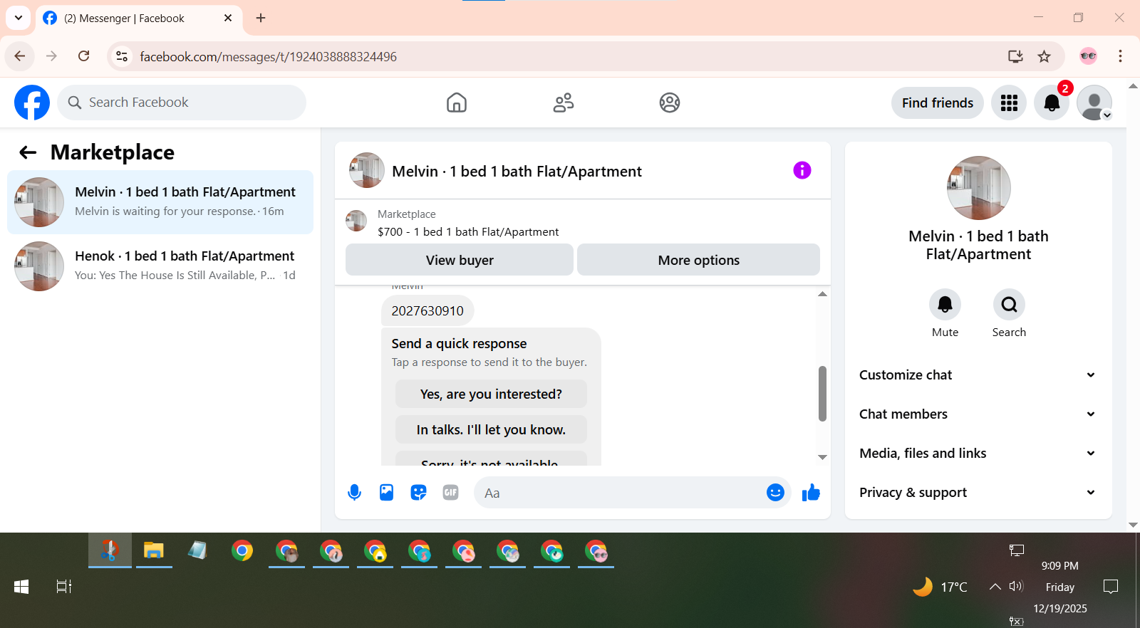Install app icon in address bar
Image resolution: width=1140 pixels, height=628 pixels.
(1015, 56)
